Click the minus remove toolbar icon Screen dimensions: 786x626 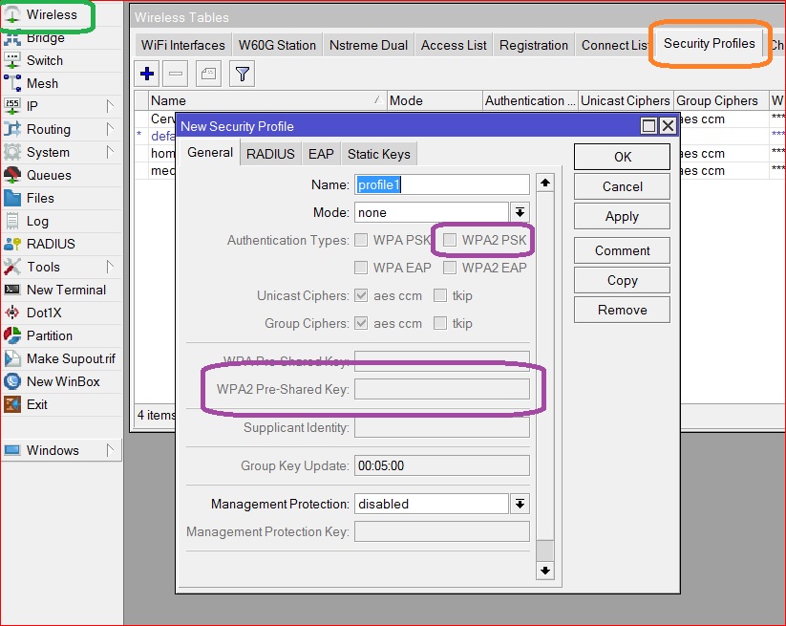[176, 75]
